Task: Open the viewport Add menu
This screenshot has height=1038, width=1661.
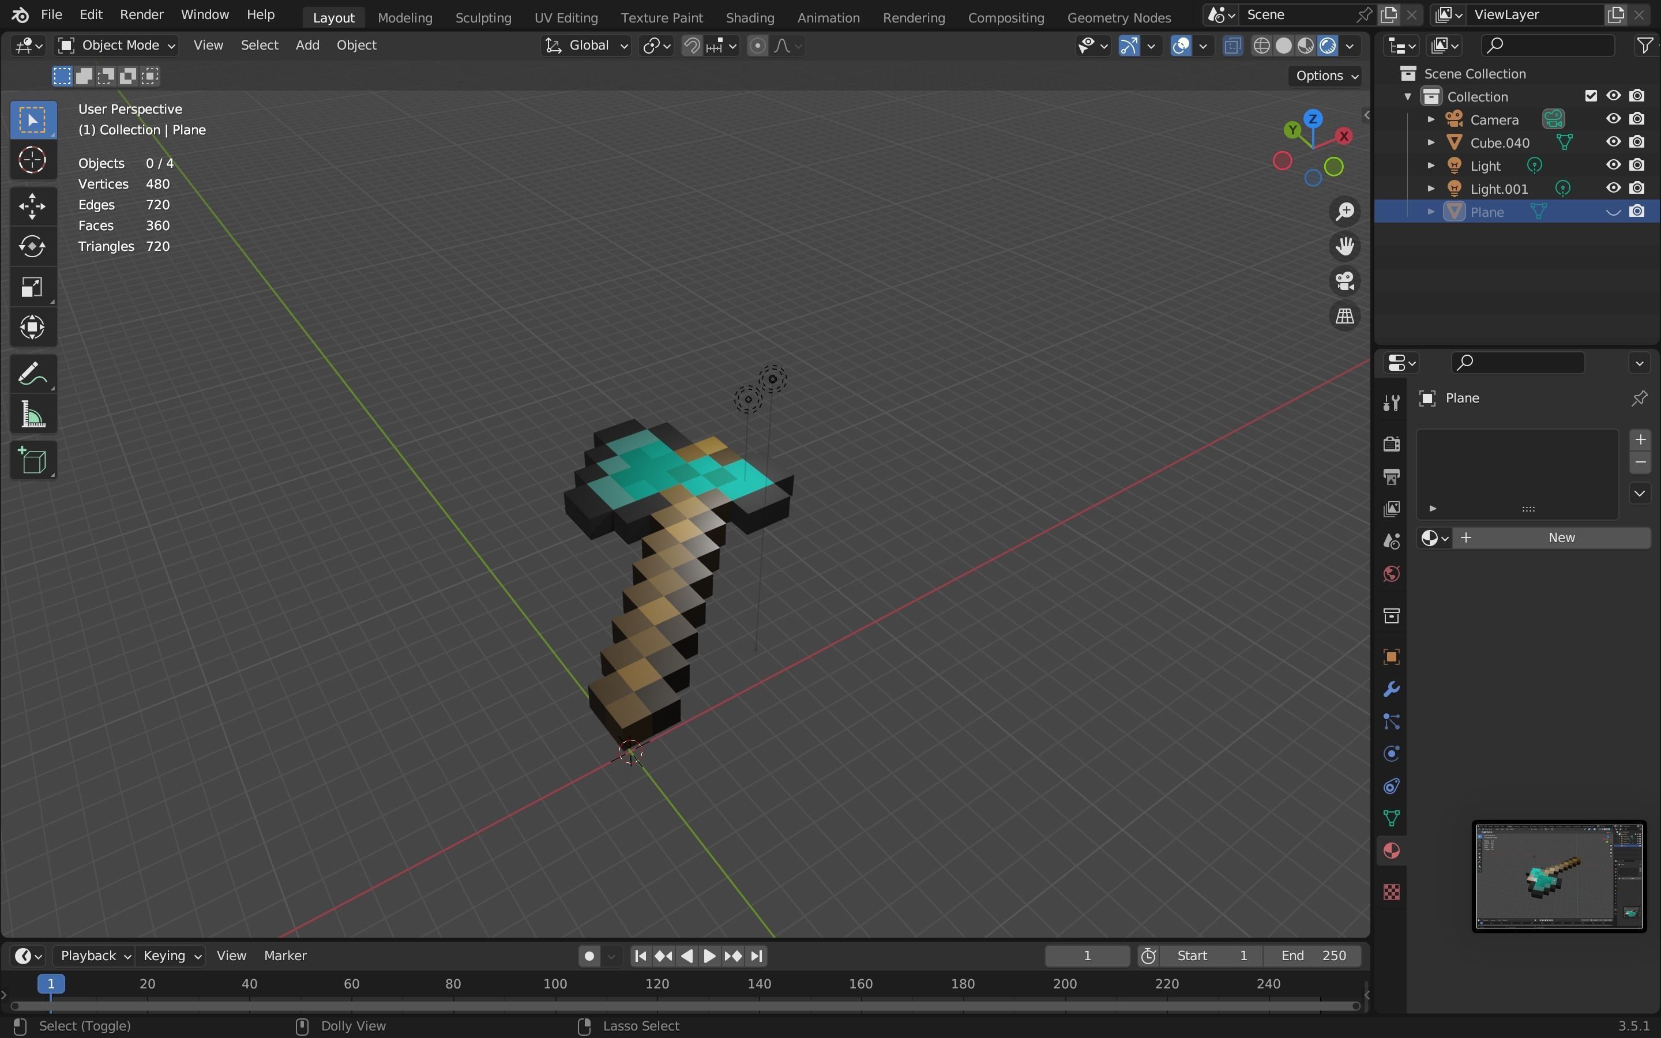Action: [x=307, y=46]
